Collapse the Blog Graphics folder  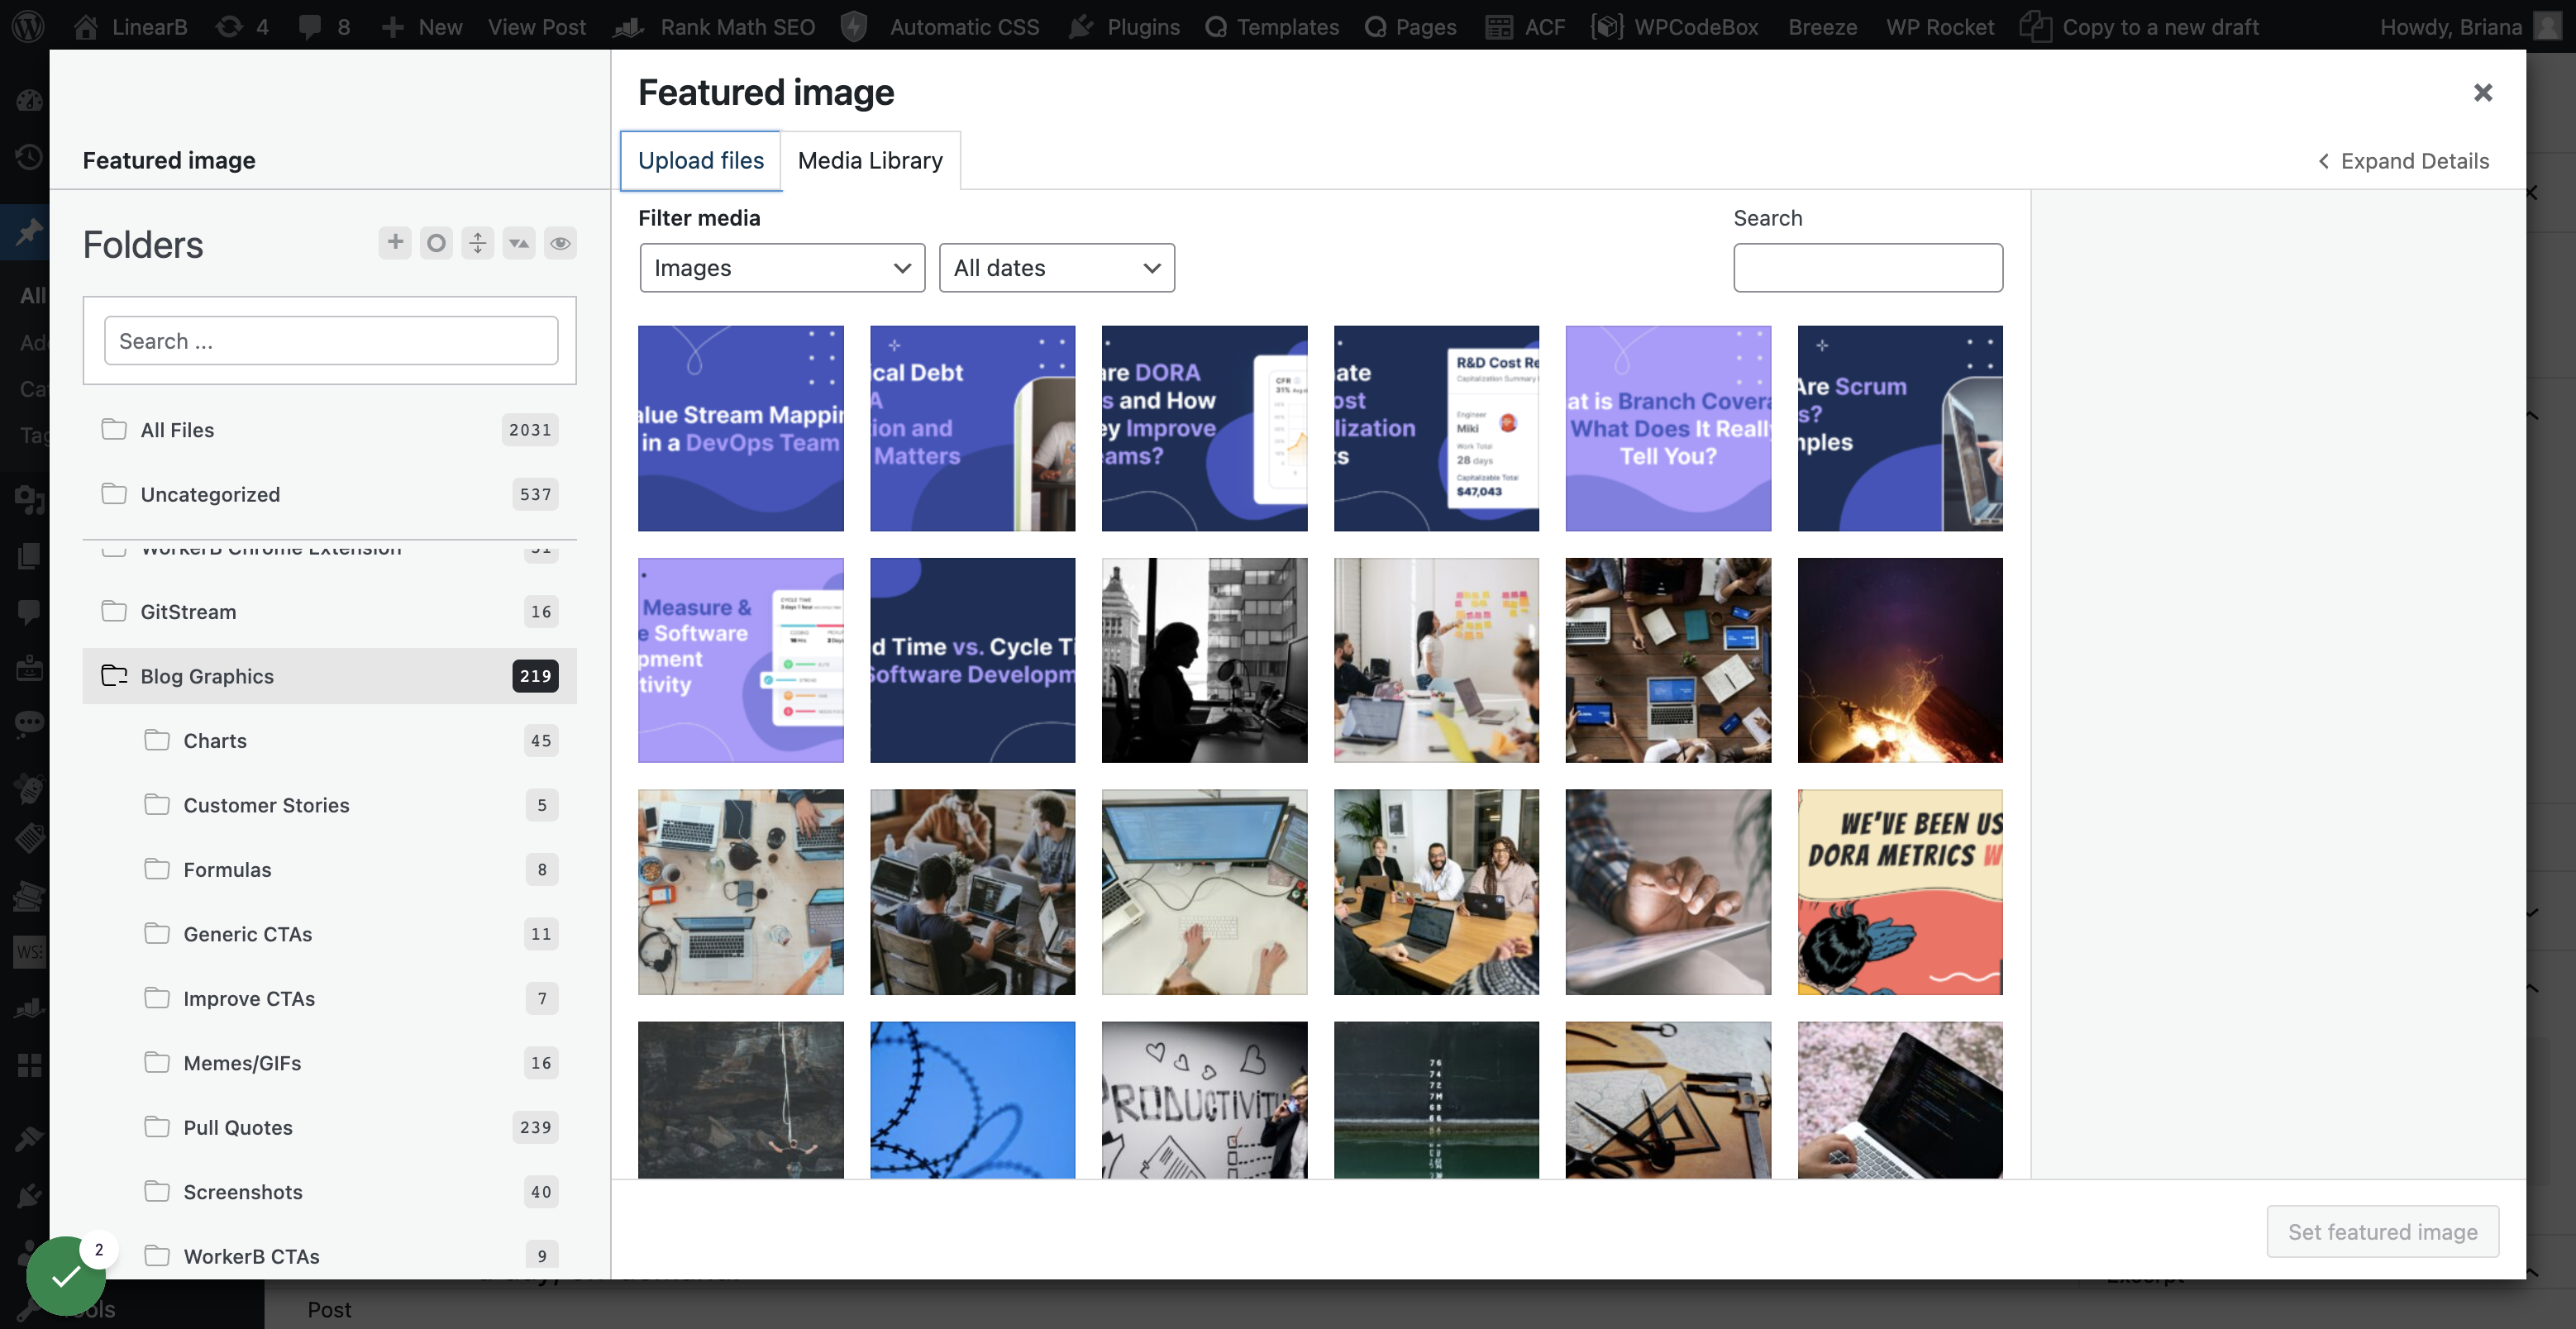click(114, 676)
